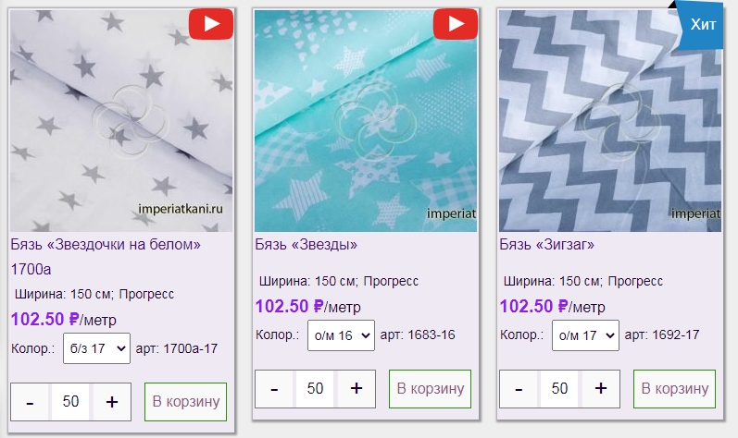738x438 pixels.
Task: Click the blue Хит badge
Action: (699, 24)
